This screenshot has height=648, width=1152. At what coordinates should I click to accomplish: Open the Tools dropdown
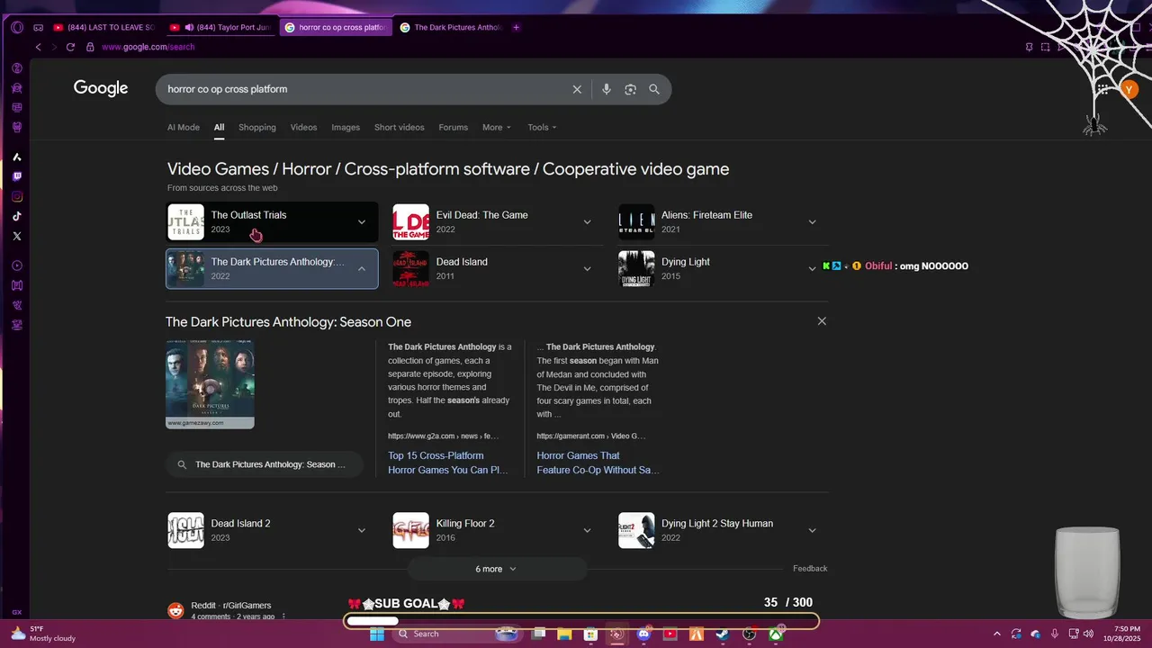click(x=542, y=127)
